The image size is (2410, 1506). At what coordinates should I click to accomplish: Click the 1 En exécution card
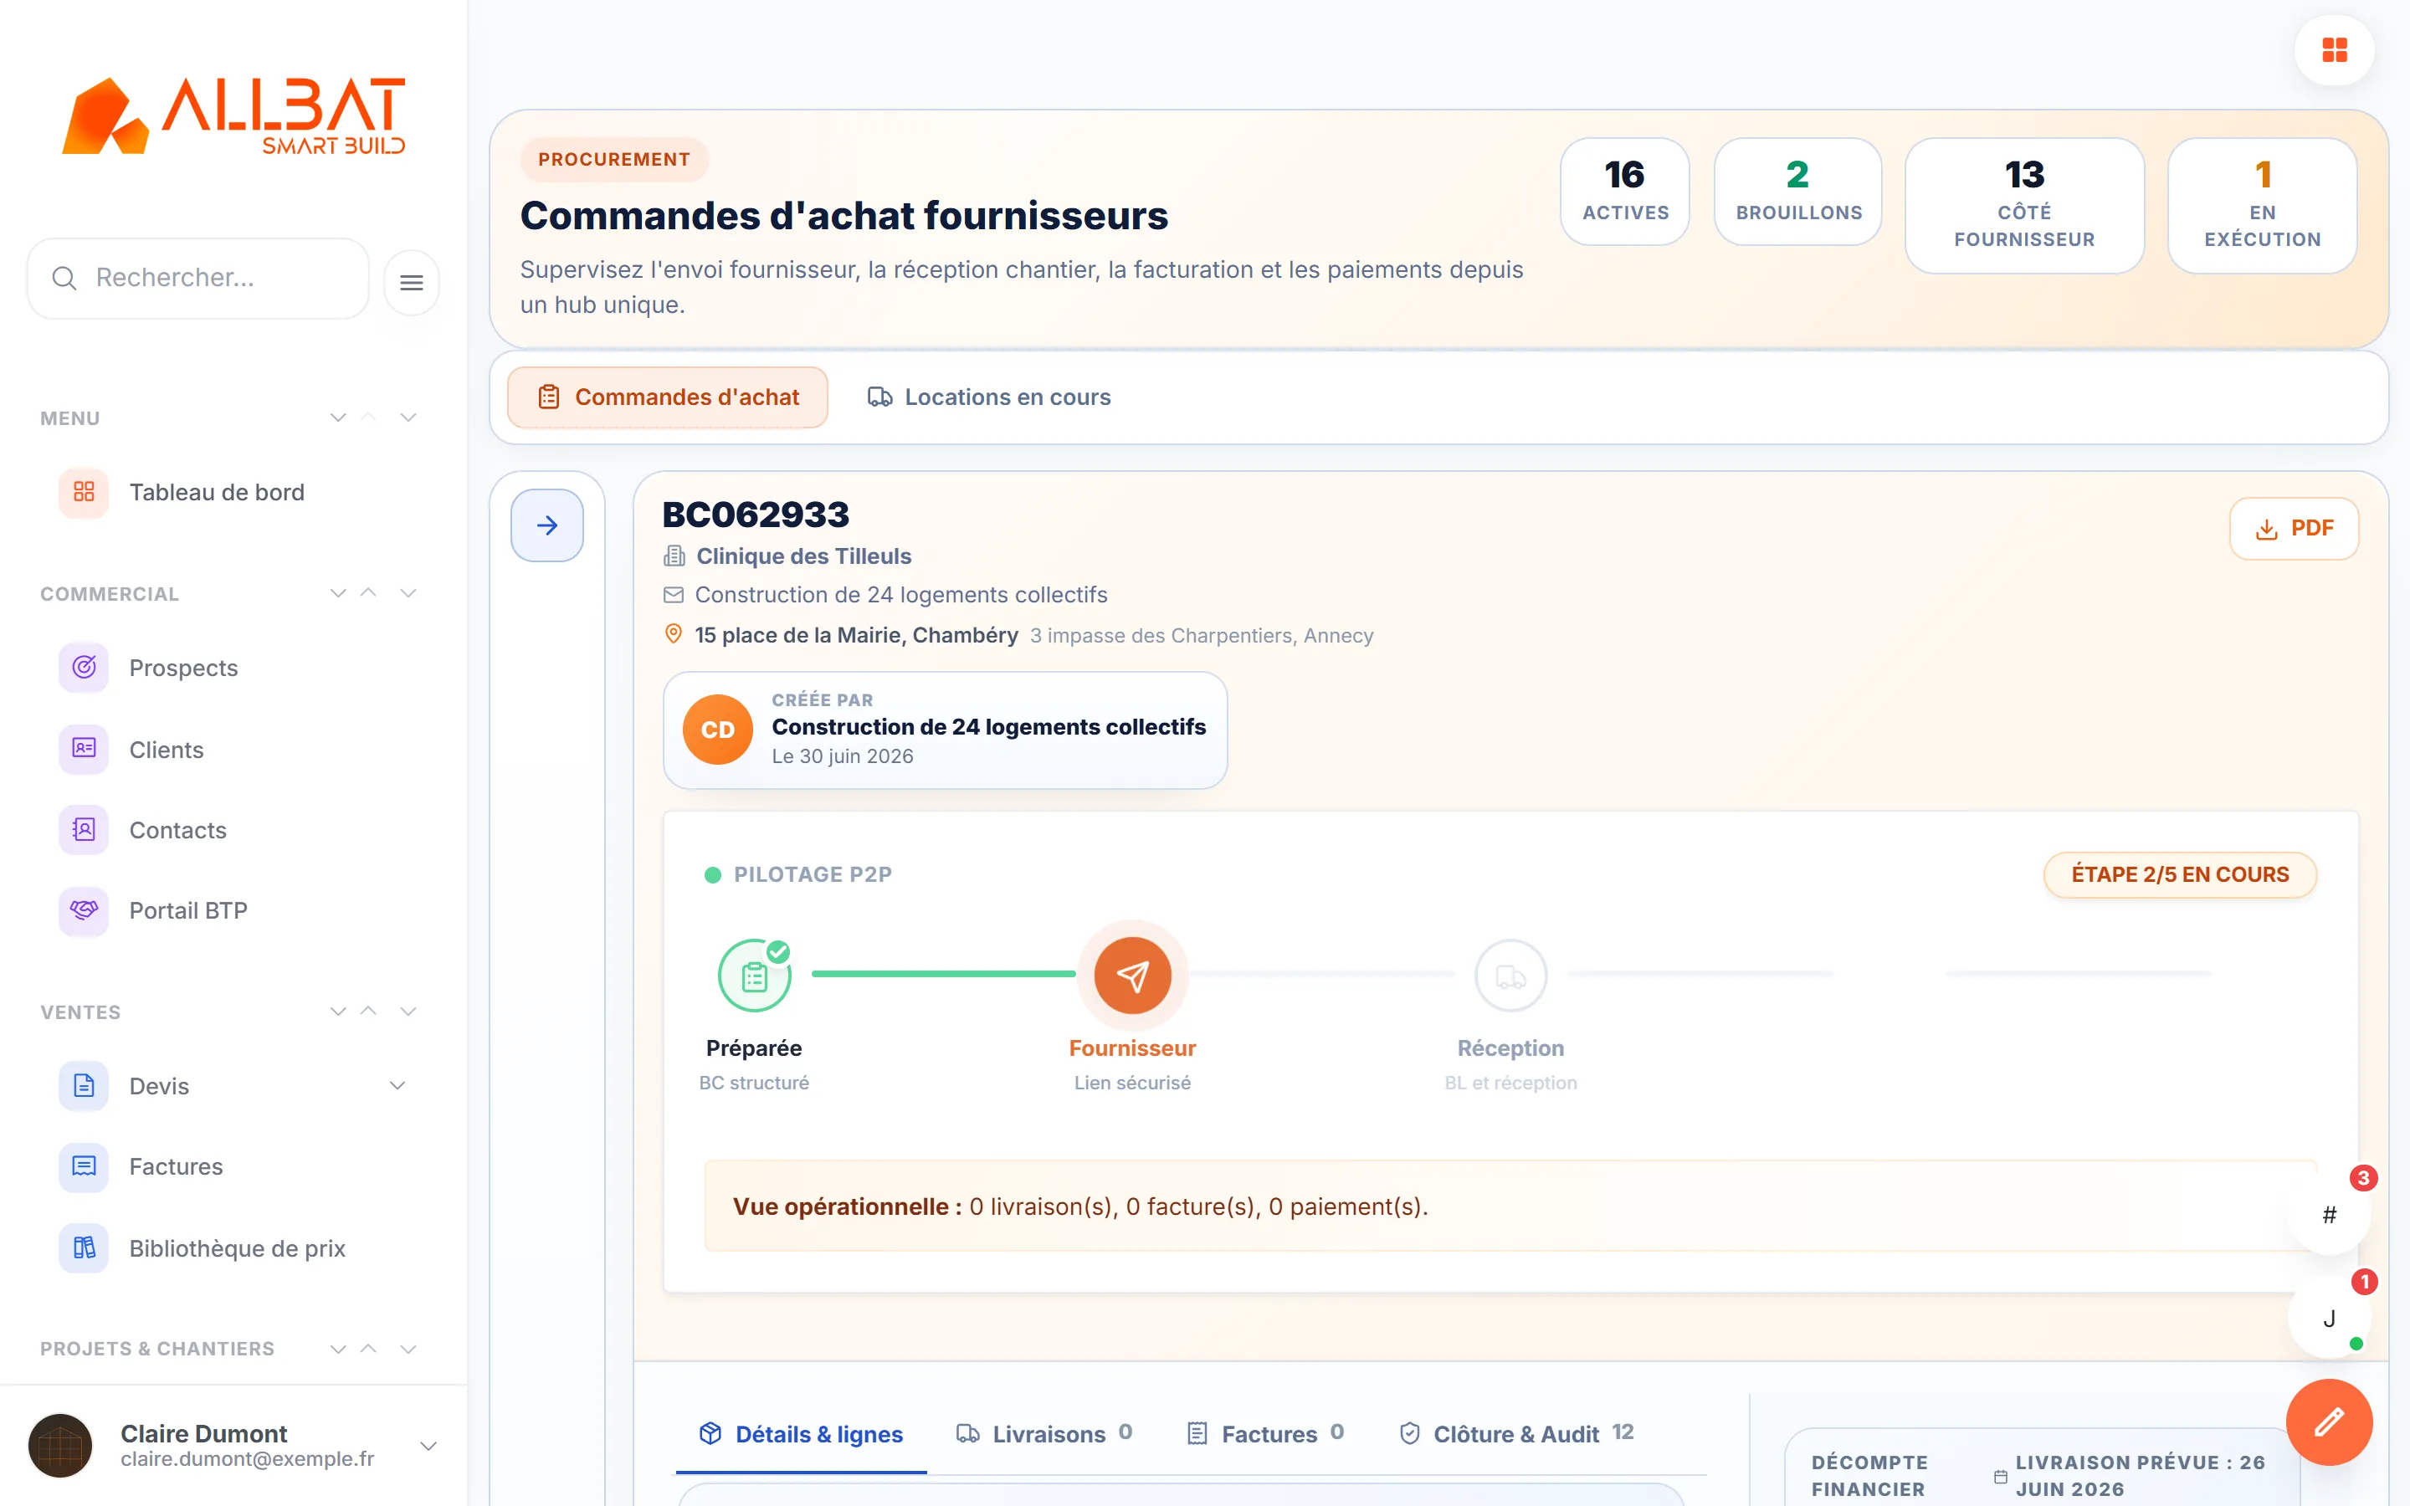click(2262, 205)
